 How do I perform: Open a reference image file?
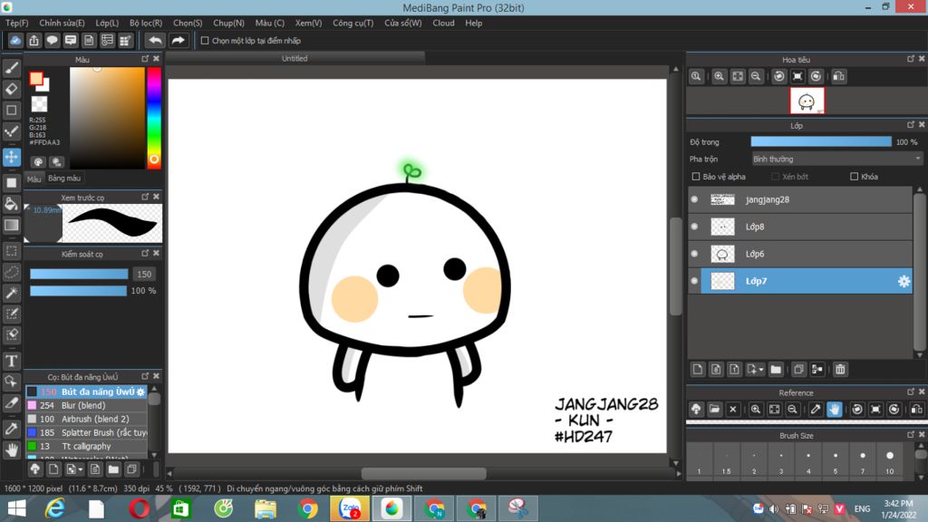714,410
